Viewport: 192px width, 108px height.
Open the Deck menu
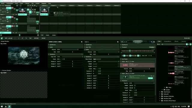[x=16, y=3]
